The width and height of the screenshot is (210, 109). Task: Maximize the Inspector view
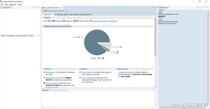click(x=39, y=7)
